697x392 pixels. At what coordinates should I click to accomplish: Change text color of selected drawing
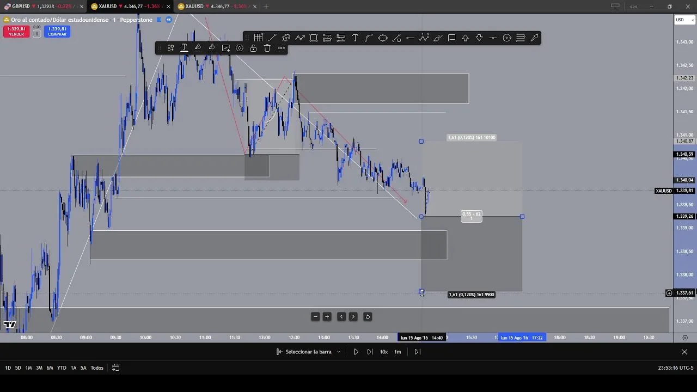tap(184, 48)
